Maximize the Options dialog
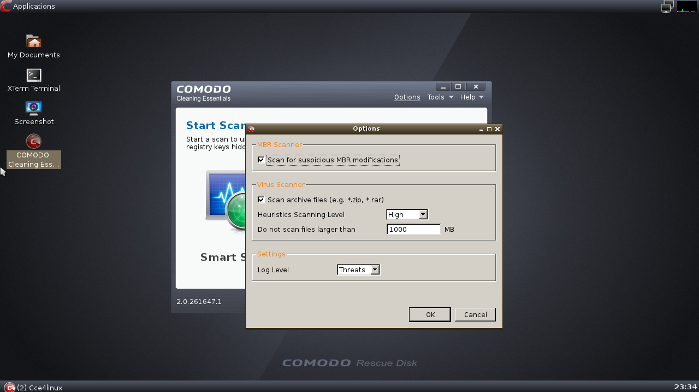Image resolution: width=699 pixels, height=392 pixels. (x=489, y=129)
